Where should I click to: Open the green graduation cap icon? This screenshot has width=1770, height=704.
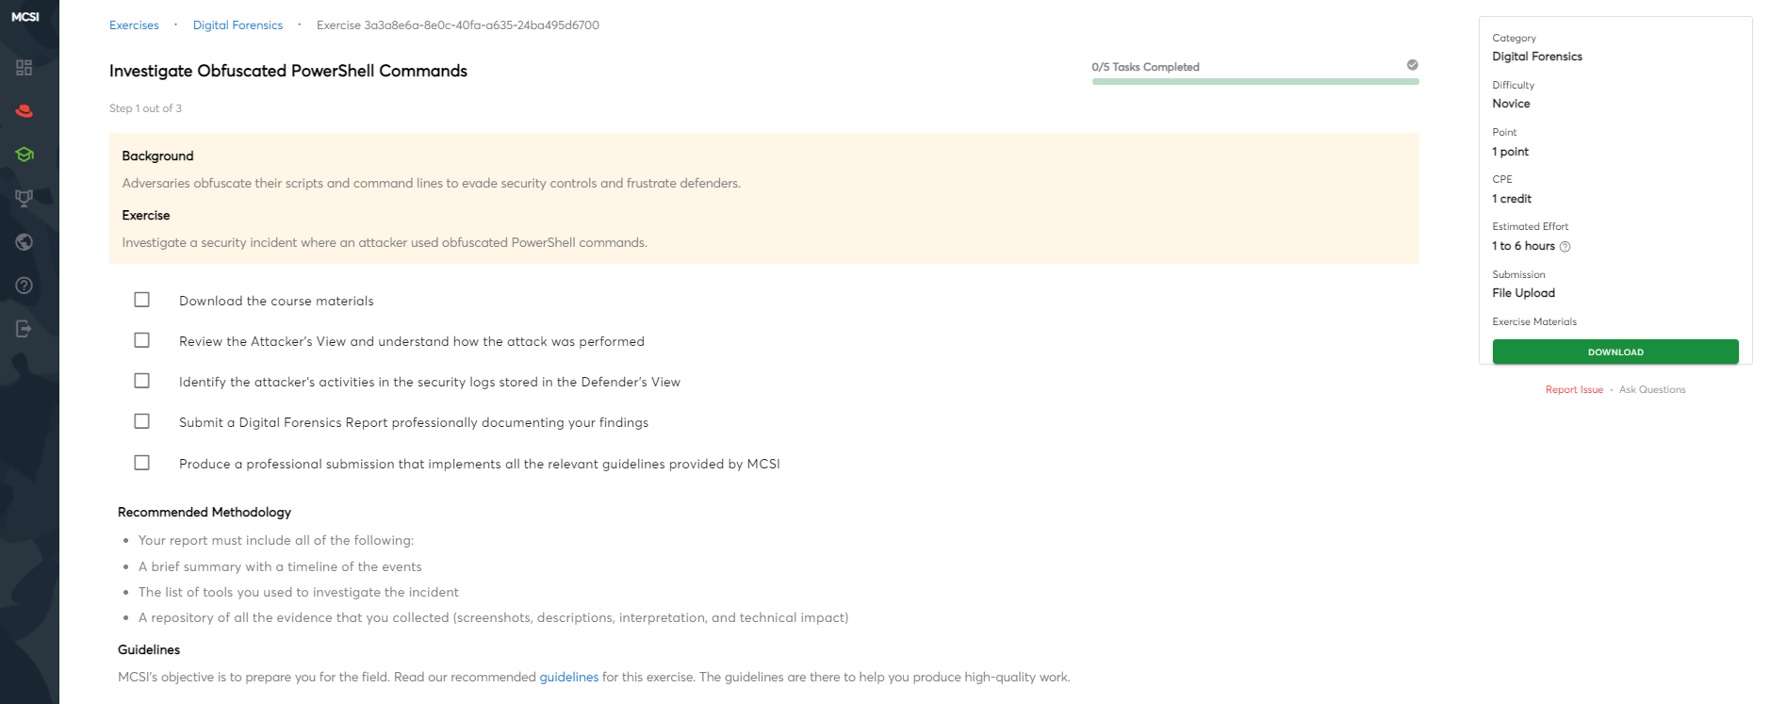[25, 155]
